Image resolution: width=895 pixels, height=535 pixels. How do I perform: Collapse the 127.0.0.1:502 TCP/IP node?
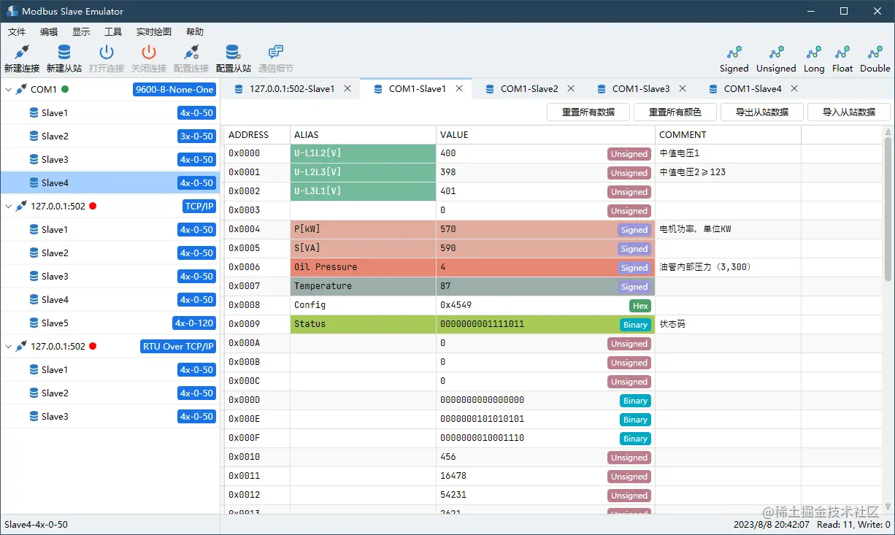click(9, 207)
